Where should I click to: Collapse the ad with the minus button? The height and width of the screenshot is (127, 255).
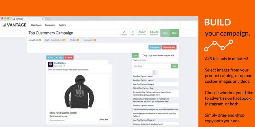(110, 62)
